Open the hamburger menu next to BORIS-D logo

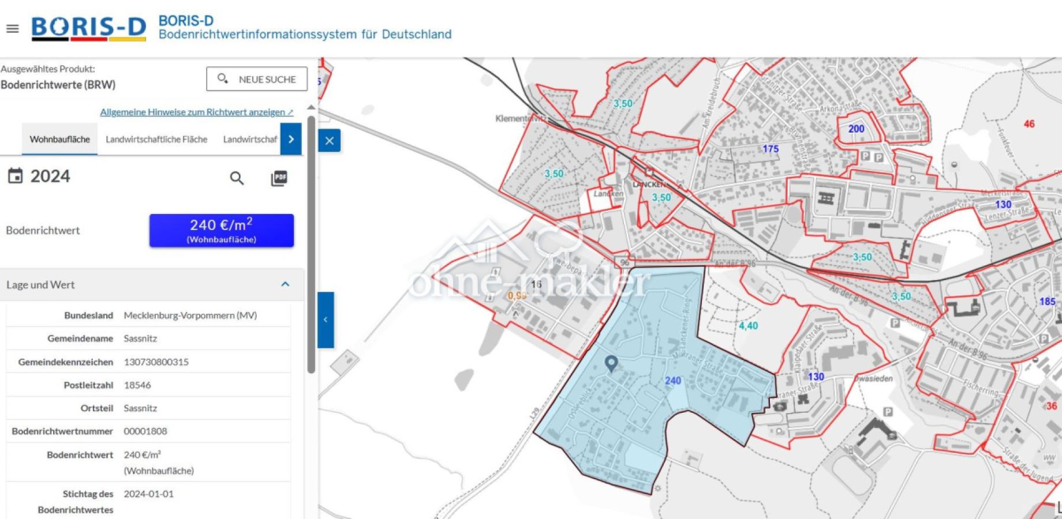(x=12, y=28)
